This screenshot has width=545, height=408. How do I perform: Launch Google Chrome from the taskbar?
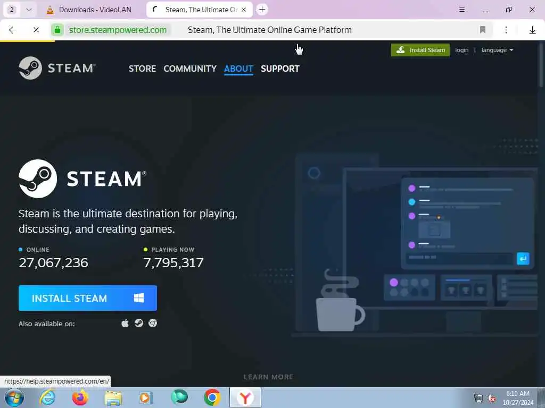212,397
